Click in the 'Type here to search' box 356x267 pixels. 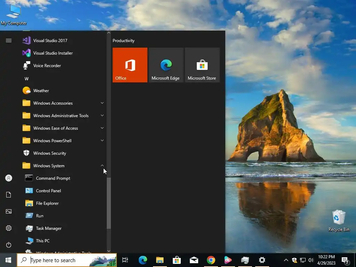point(67,260)
